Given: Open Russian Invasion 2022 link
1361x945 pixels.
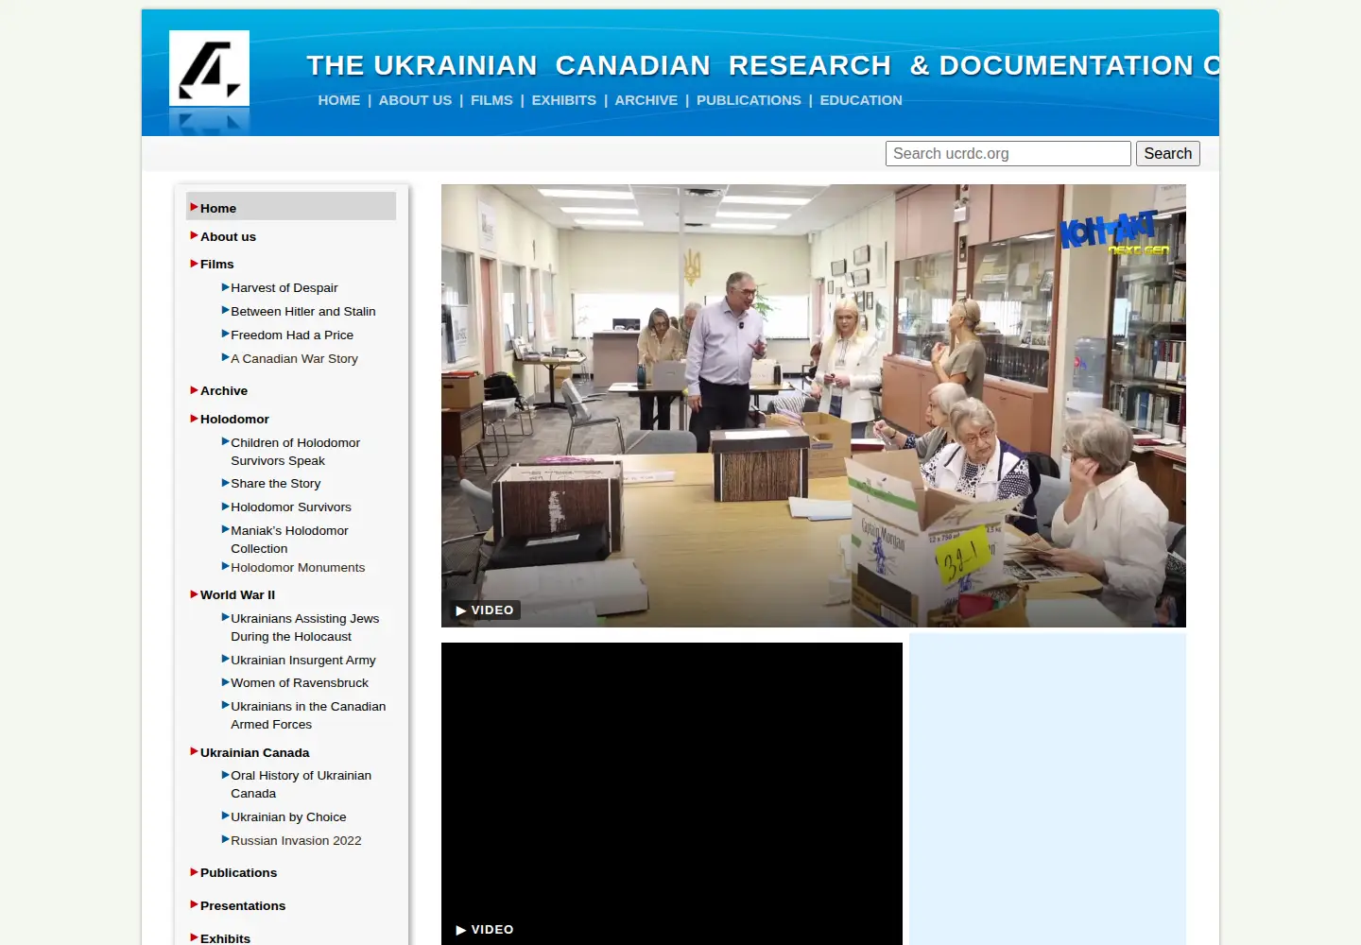Looking at the screenshot, I should tap(296, 840).
